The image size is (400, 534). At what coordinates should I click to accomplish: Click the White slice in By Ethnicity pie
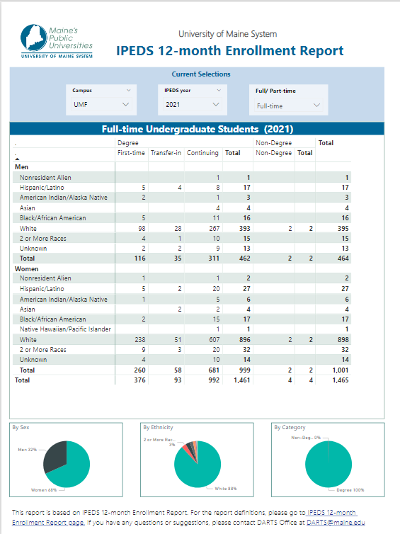(199, 468)
